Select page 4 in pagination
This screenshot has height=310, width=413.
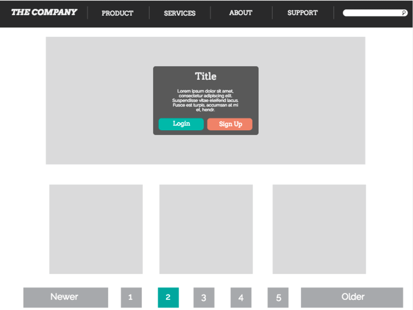241,298
